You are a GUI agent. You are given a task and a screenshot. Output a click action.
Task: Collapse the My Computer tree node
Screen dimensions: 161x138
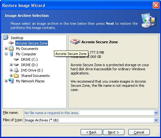click(6, 54)
